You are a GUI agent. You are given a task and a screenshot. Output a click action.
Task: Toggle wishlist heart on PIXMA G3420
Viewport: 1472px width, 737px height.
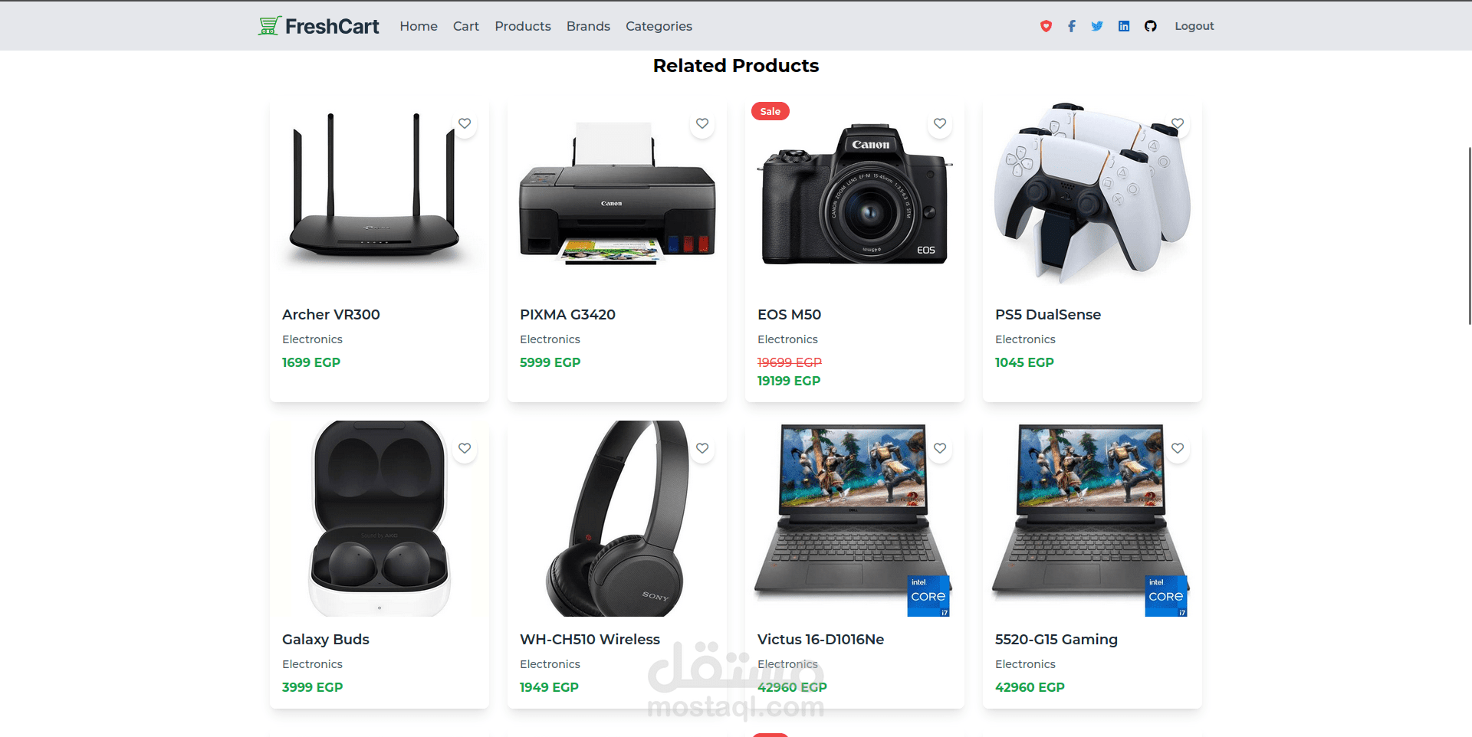click(702, 123)
